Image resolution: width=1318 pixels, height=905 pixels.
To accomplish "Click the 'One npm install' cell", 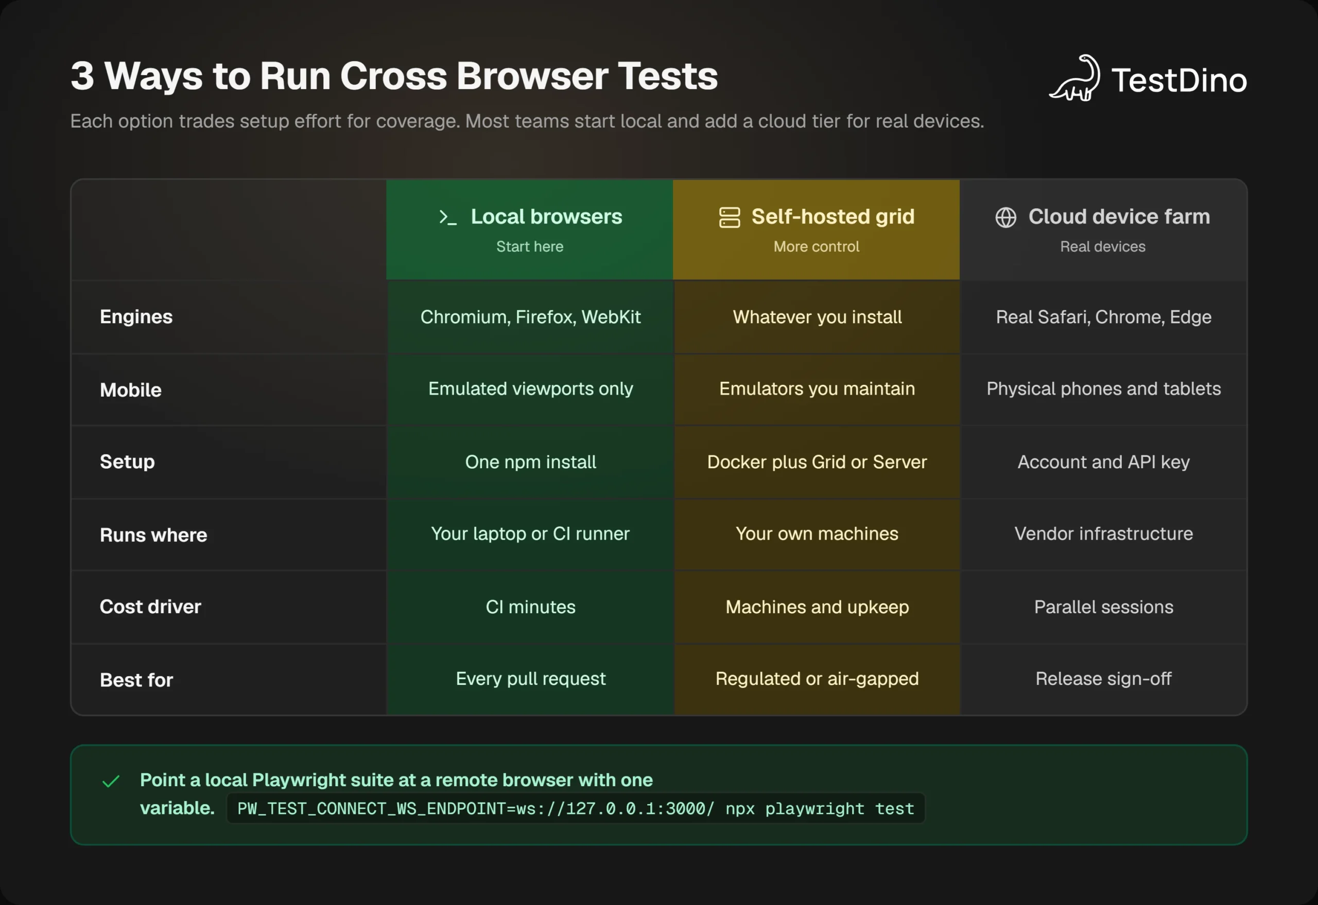I will point(530,462).
